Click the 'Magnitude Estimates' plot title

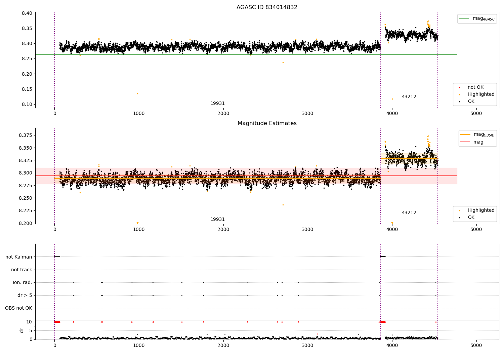point(267,123)
